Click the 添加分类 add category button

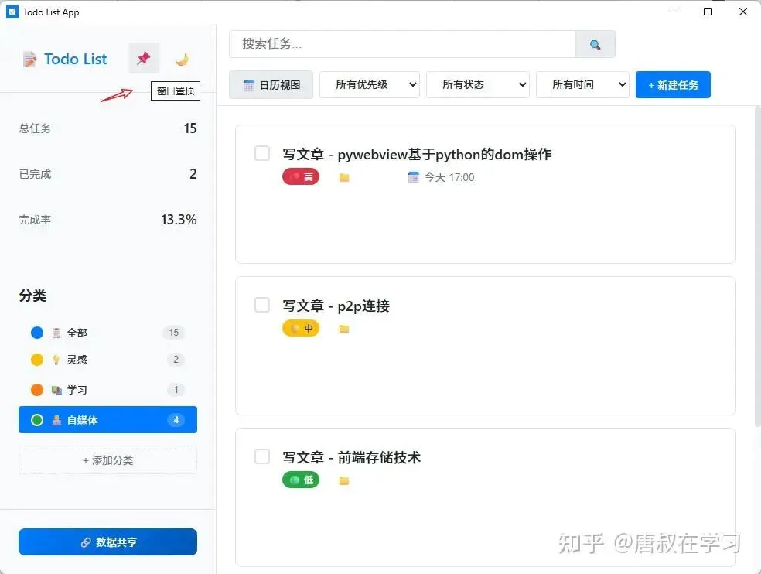(x=107, y=460)
